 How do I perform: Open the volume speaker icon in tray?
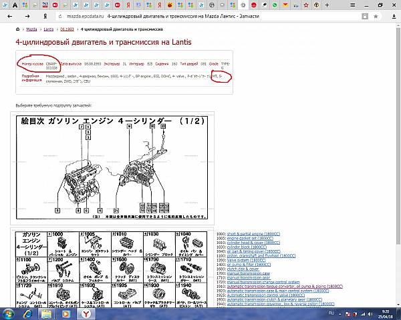(370, 314)
